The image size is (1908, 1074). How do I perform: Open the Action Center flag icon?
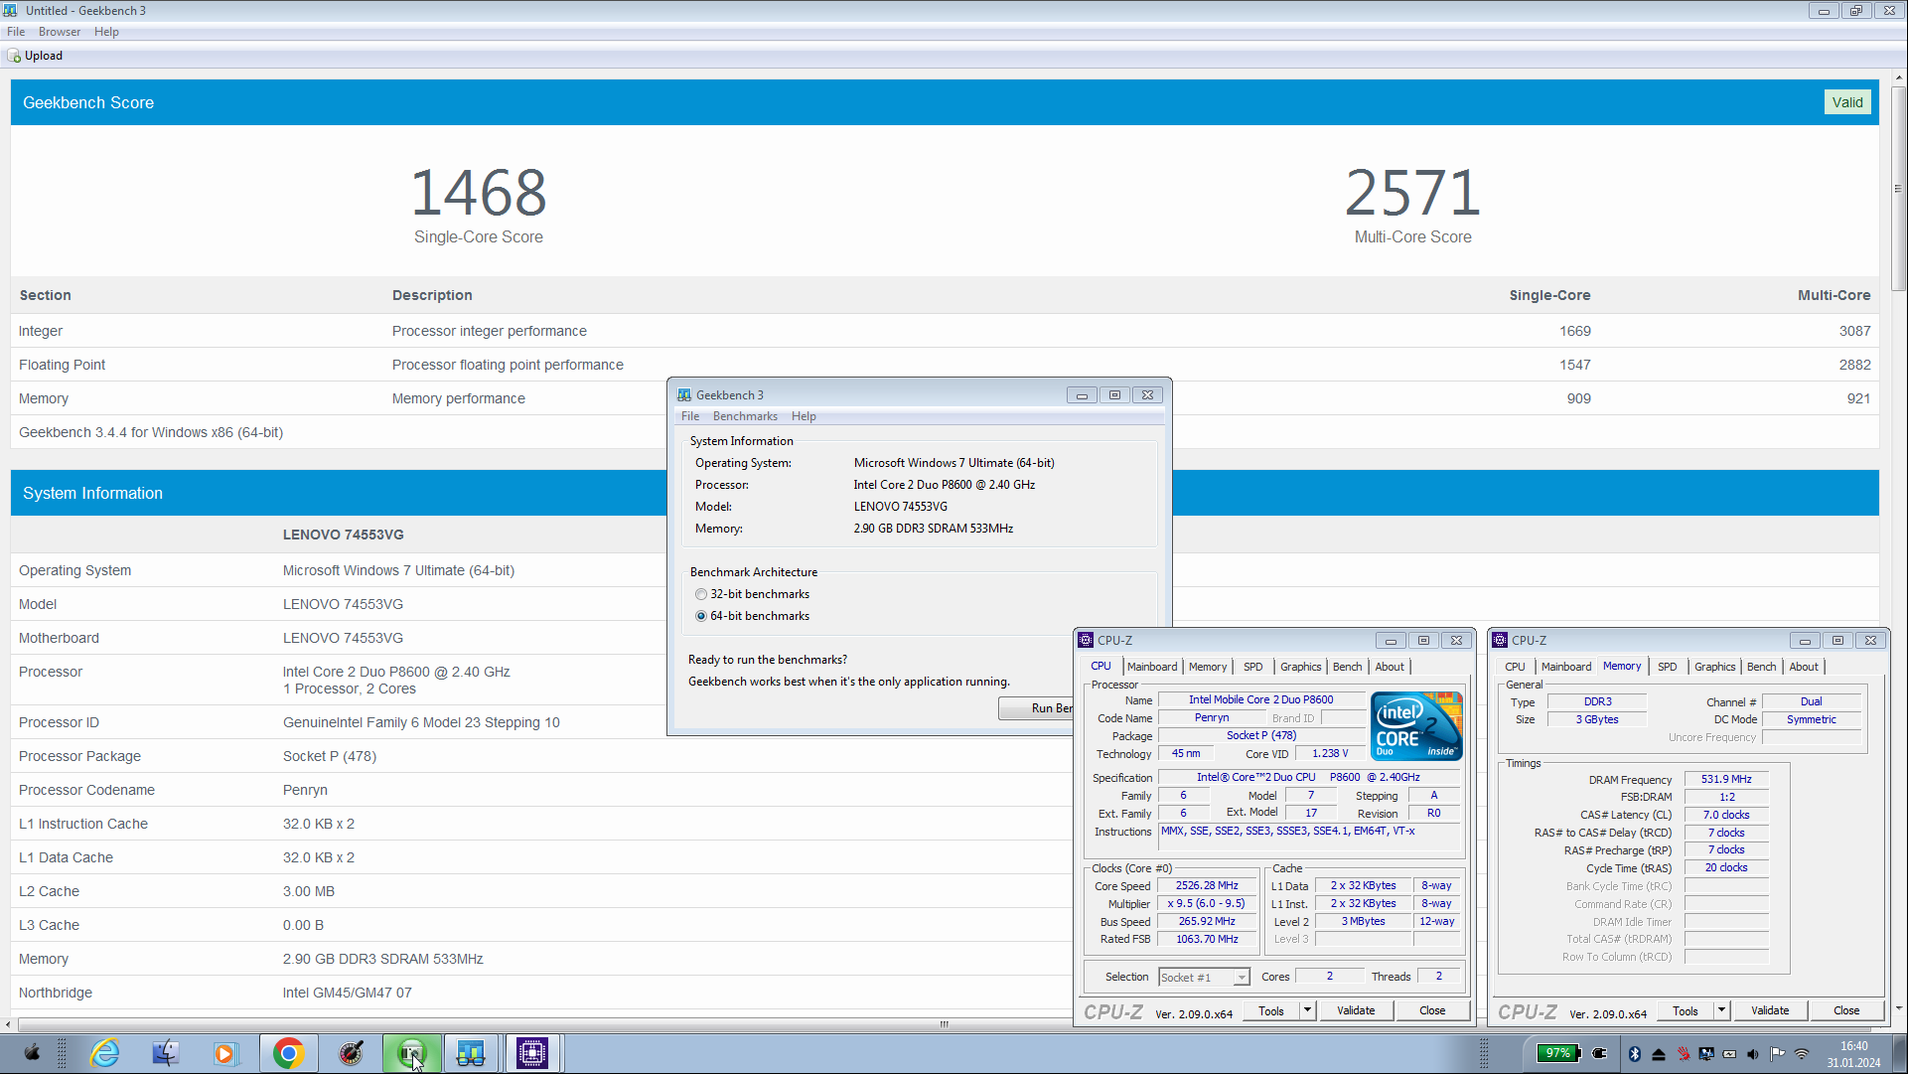[x=1777, y=1054]
